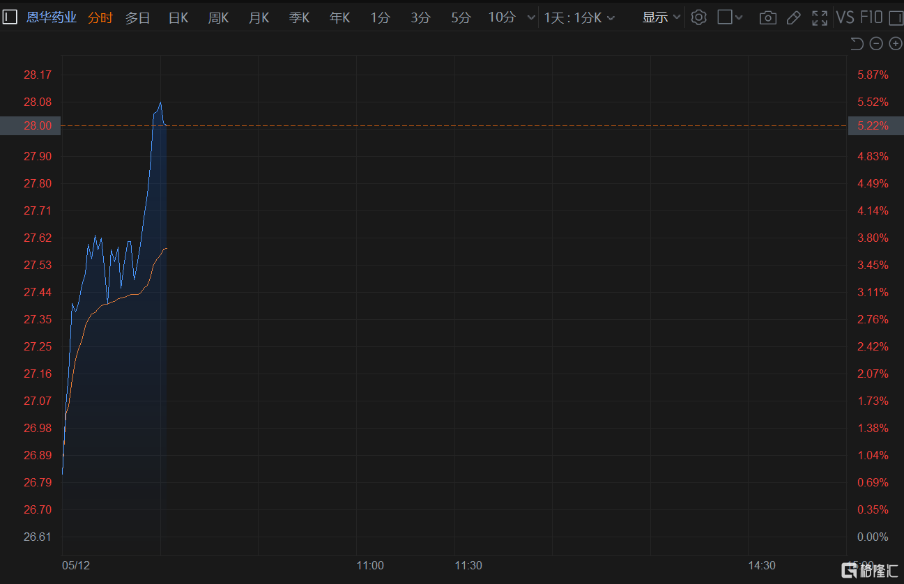
Task: Toggle the left sidebar panel icon
Action: coord(10,17)
